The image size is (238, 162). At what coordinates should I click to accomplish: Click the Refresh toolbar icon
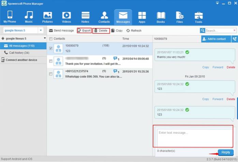128,31
